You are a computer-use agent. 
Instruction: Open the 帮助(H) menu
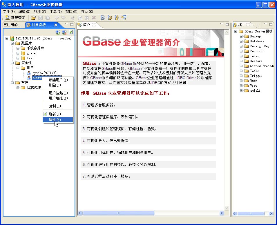87,12
